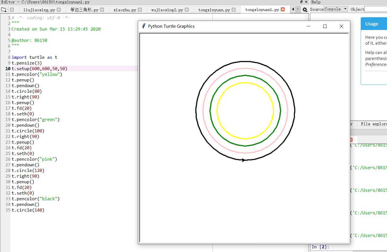Switch to wujiaoxing2.py tab
This screenshot has height=252, width=387.
click(x=167, y=10)
